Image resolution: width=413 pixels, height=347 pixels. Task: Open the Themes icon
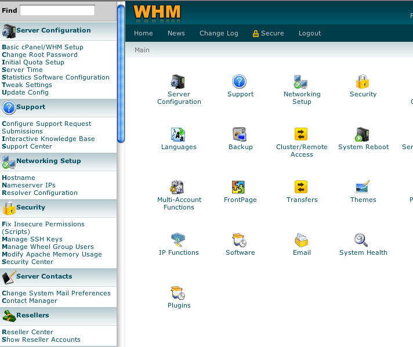[363, 187]
